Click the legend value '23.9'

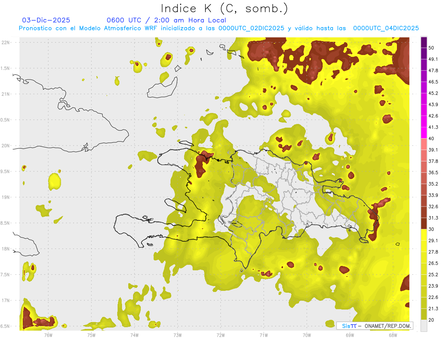(433, 286)
